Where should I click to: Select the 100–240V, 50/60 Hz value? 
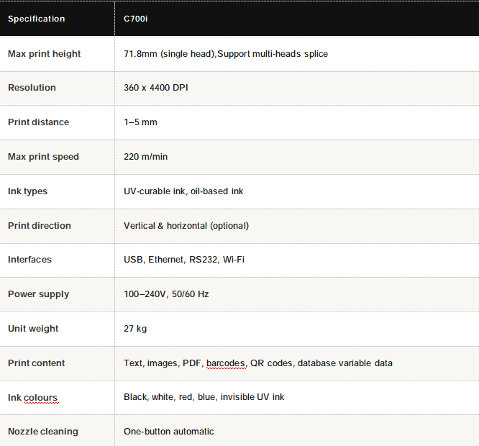(166, 294)
